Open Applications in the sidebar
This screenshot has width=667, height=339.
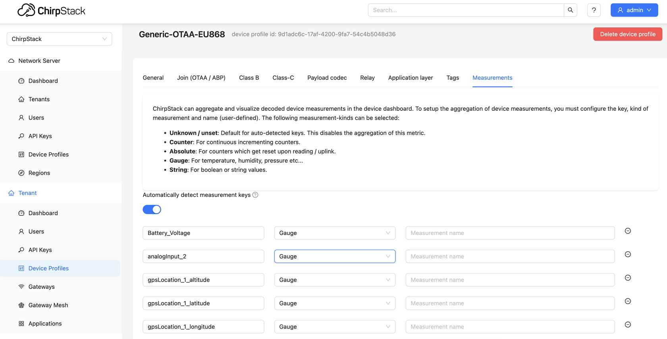(x=45, y=324)
